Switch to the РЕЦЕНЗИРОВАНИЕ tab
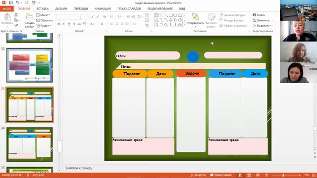Viewport: 317px width, 178px height. (x=160, y=9)
